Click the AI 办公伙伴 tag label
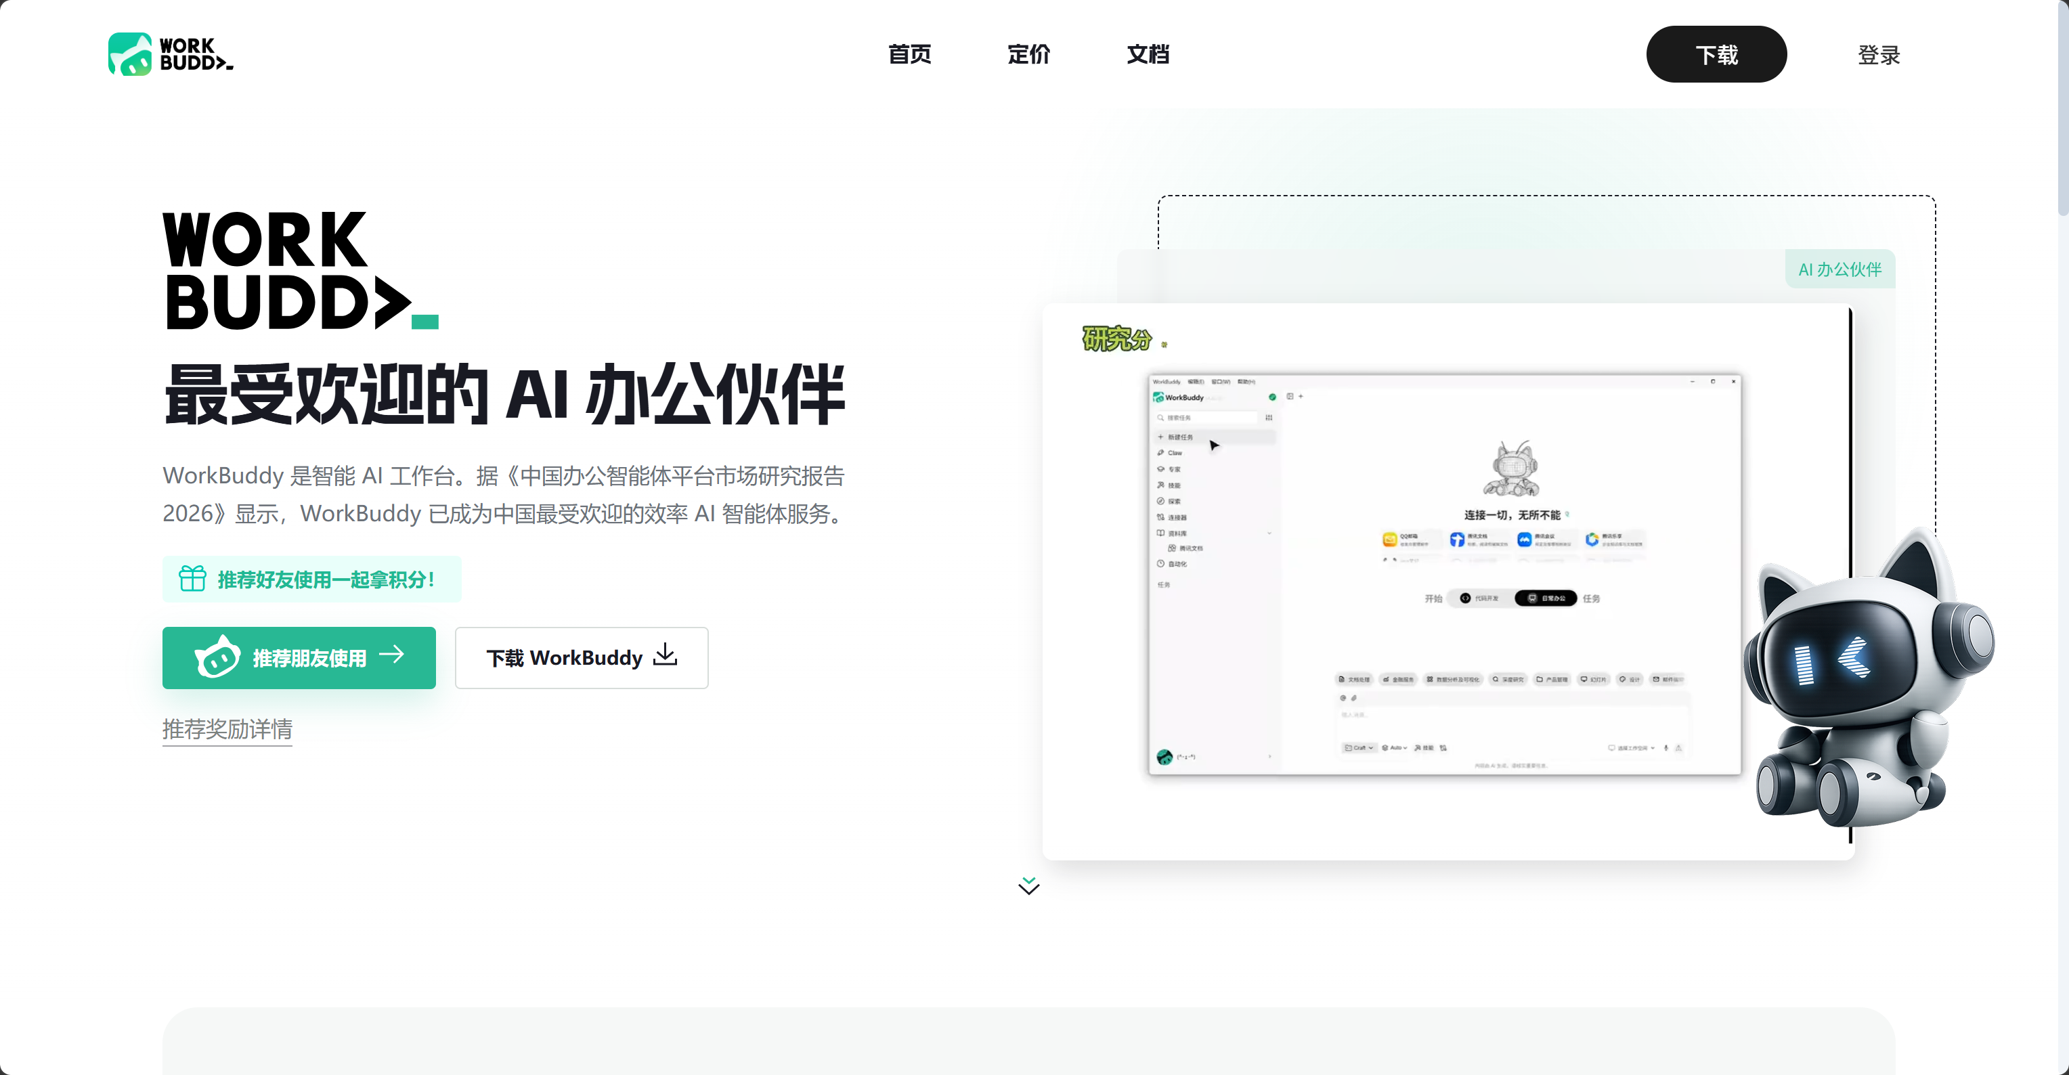The image size is (2069, 1075). 1840,269
